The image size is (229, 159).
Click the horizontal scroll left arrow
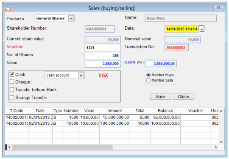coord(9,147)
